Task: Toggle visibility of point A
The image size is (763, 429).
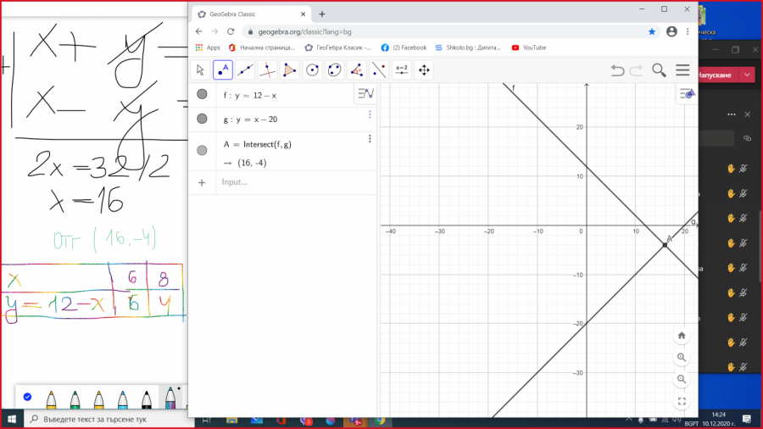Action: click(x=202, y=150)
